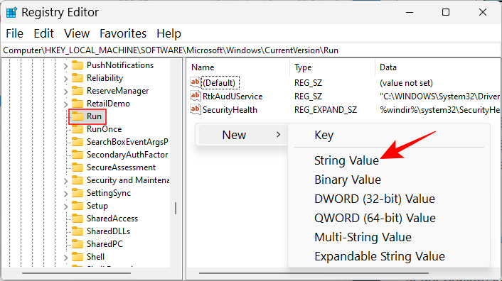Choose Expandable String Value entry
Viewport: 502px width, 281px height.
[x=380, y=256]
